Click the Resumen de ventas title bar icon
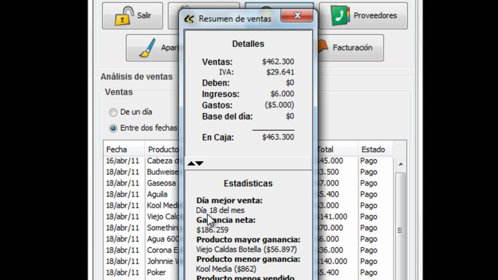Image resolution: width=498 pixels, height=280 pixels. tap(189, 18)
